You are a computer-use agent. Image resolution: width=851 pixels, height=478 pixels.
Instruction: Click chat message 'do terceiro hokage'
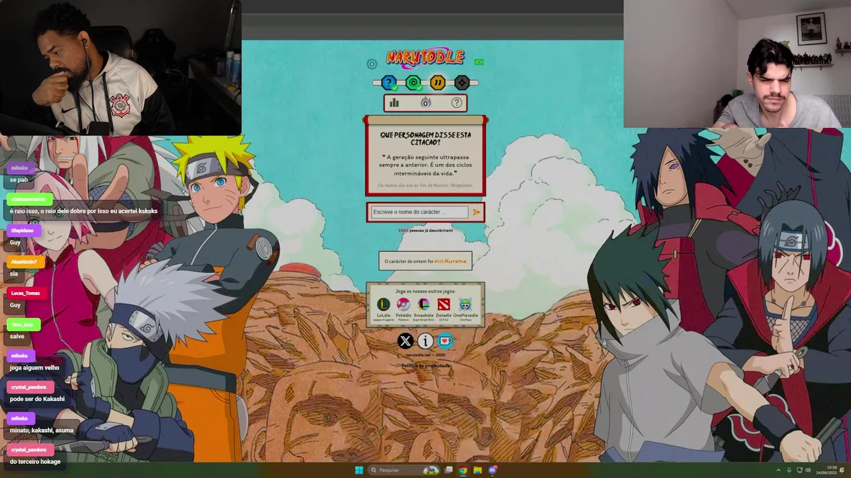coord(35,461)
